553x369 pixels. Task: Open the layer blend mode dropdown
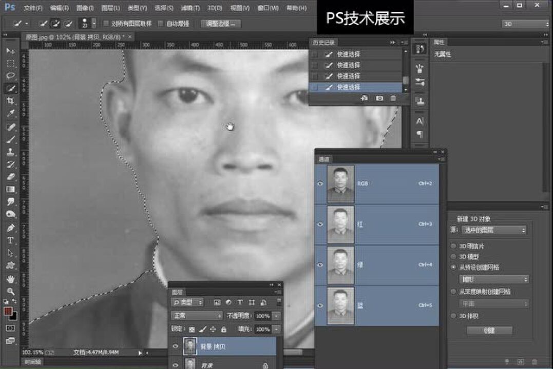tap(197, 316)
